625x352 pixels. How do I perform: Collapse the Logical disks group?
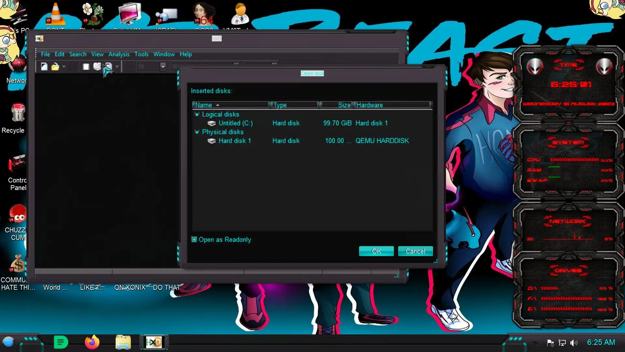197,114
